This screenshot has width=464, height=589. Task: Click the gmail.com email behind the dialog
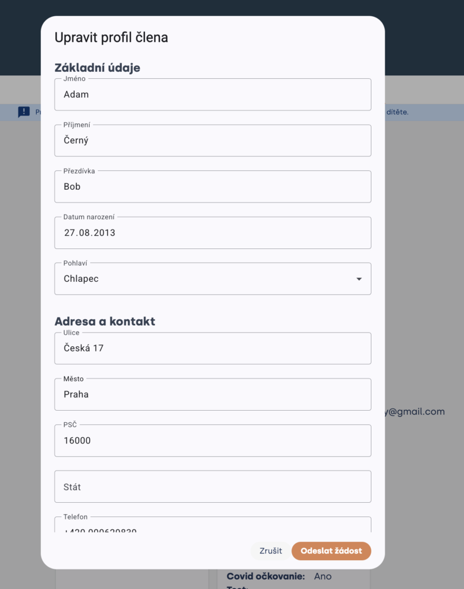pyautogui.click(x=415, y=412)
